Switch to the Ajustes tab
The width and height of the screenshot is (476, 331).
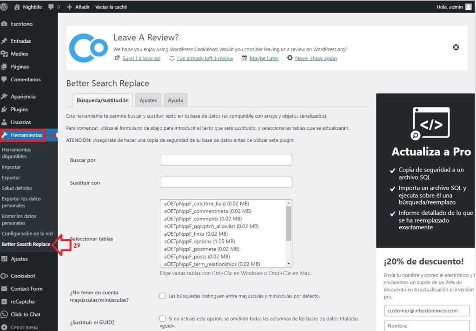148,100
